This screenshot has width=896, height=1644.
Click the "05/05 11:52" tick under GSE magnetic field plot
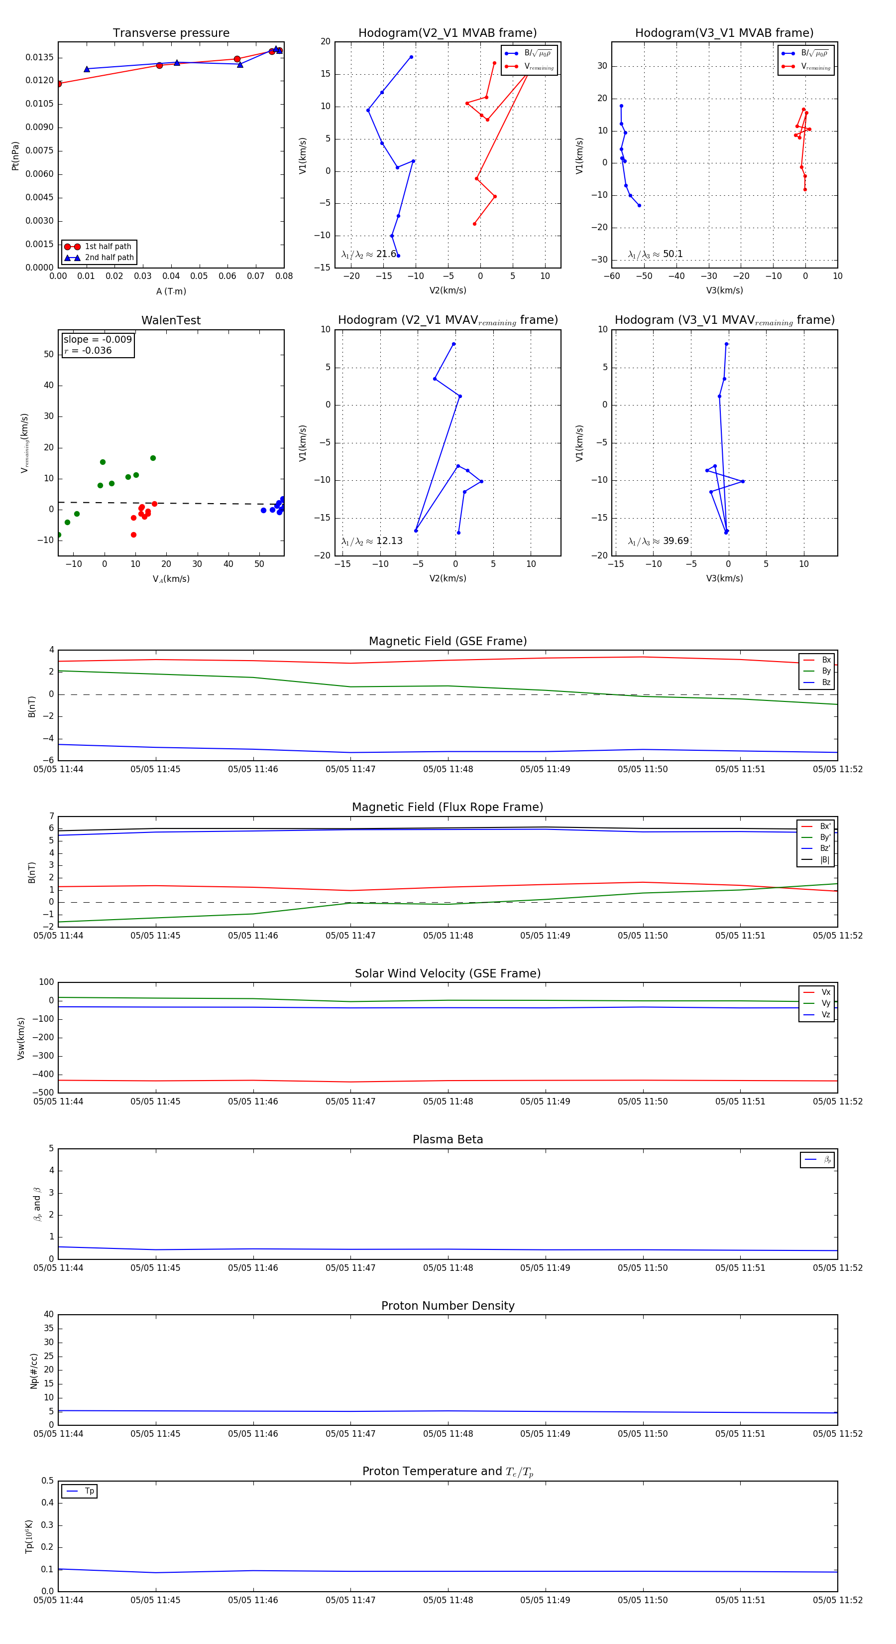point(837,769)
